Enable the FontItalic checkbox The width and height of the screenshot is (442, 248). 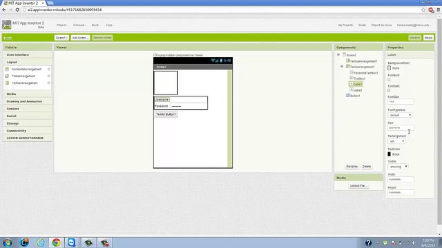[x=389, y=90]
